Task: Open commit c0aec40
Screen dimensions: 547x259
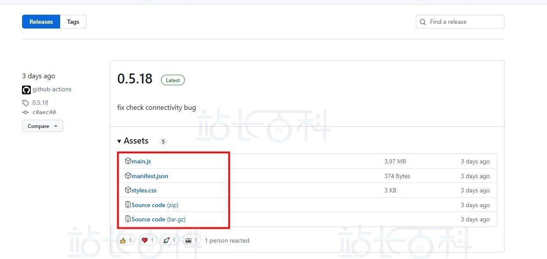Action: (x=44, y=112)
